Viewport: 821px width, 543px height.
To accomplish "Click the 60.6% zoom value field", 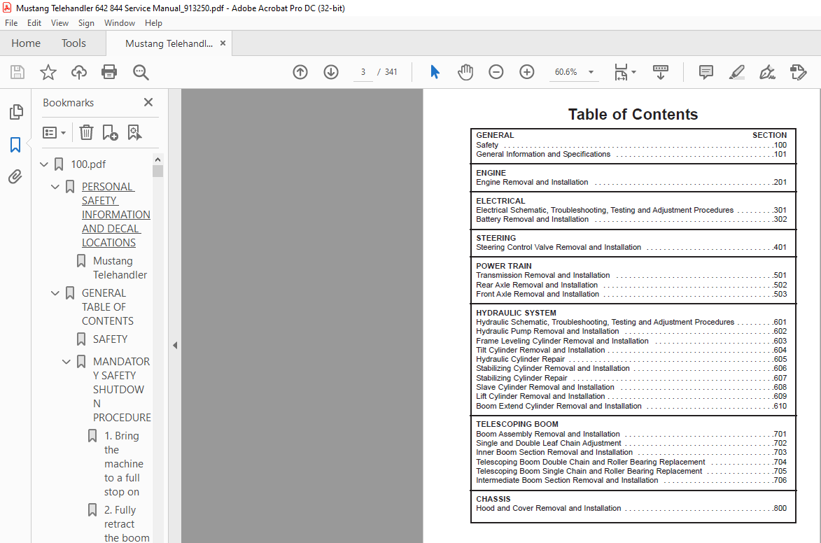I will click(x=566, y=72).
